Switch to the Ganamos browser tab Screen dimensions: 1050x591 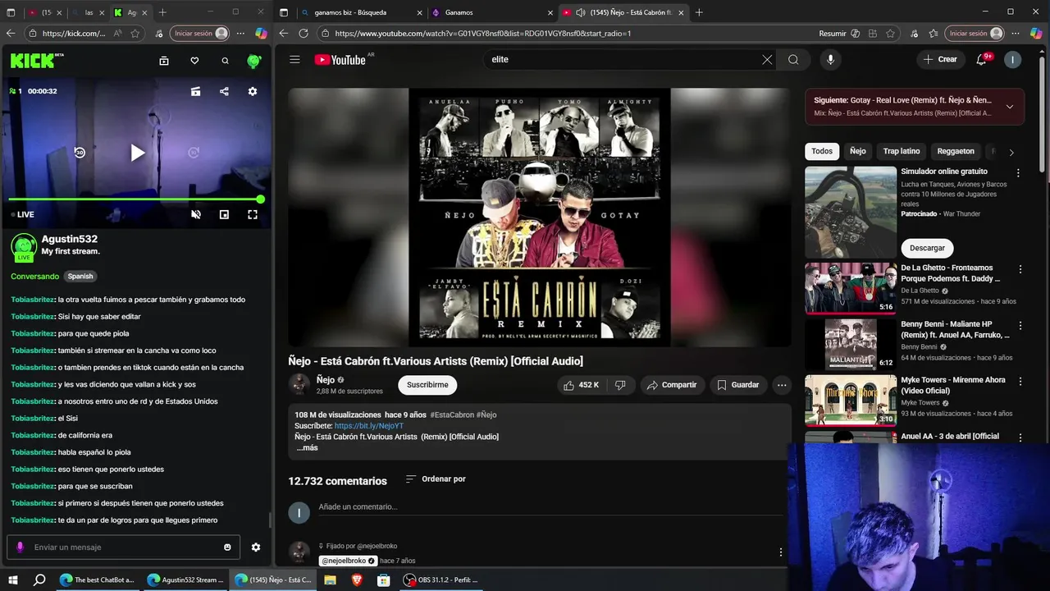[x=491, y=12]
